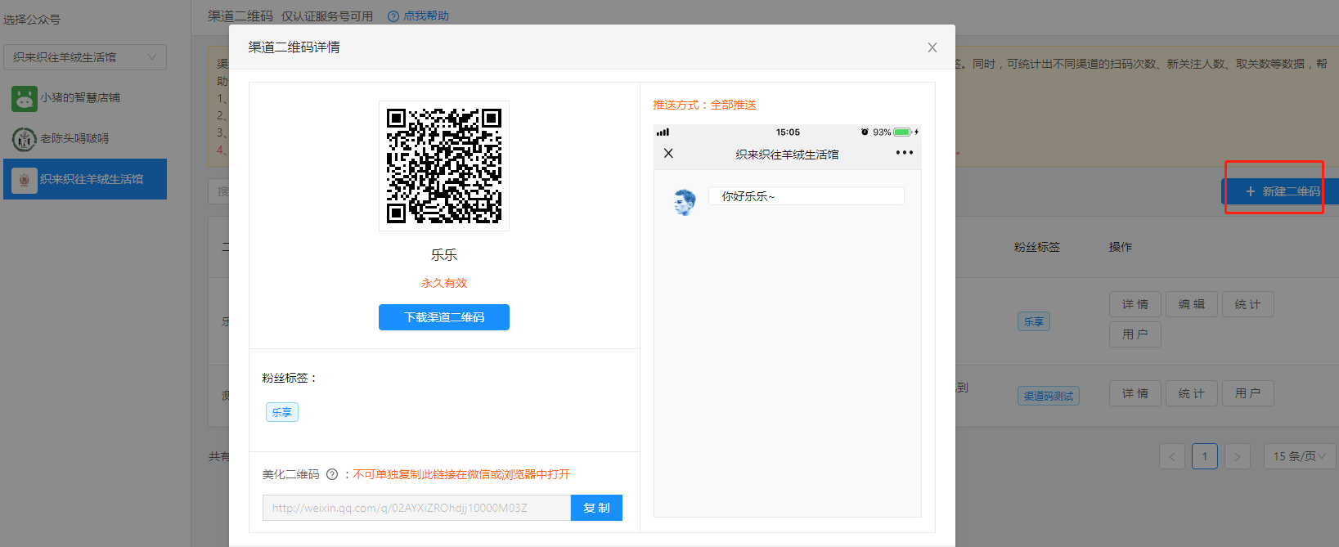Click the 老陈头嗨啵嗨 avatar icon
1339x547 pixels.
click(x=25, y=139)
